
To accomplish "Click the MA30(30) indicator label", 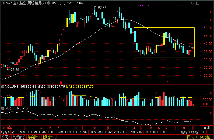I will pos(58,3).
